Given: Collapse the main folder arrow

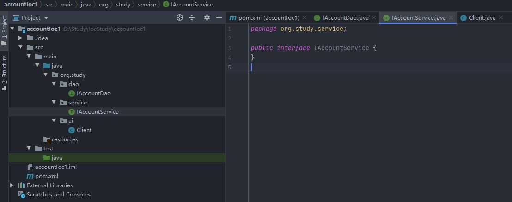Looking at the screenshot, I should coord(29,56).
